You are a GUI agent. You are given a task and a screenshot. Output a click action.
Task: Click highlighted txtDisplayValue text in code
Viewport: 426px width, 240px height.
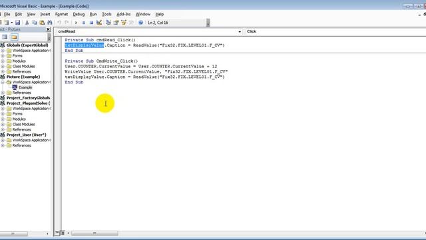click(x=85, y=45)
